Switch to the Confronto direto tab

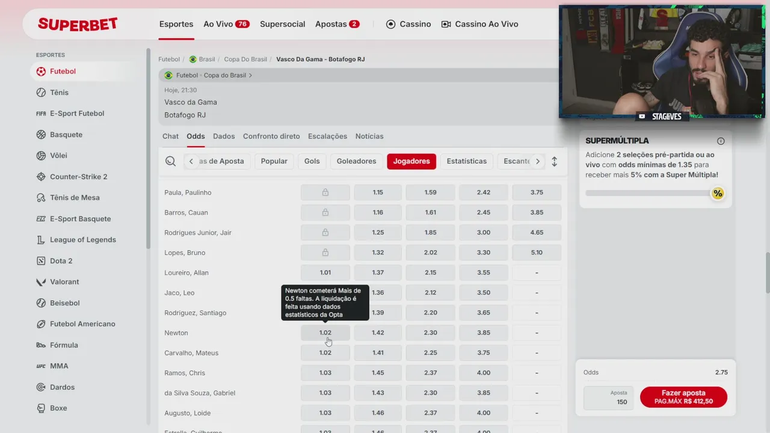coord(271,137)
